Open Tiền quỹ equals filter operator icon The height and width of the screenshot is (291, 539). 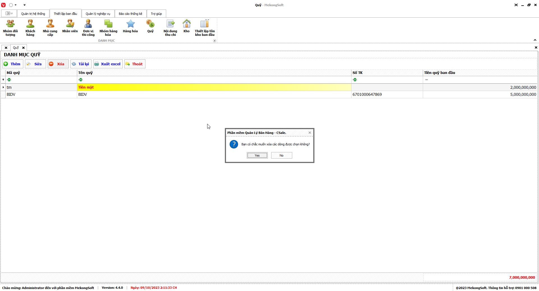tap(426, 80)
